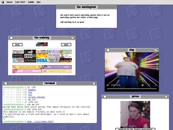
Task: Click the slay video progress bar
Action: [x=132, y=89]
